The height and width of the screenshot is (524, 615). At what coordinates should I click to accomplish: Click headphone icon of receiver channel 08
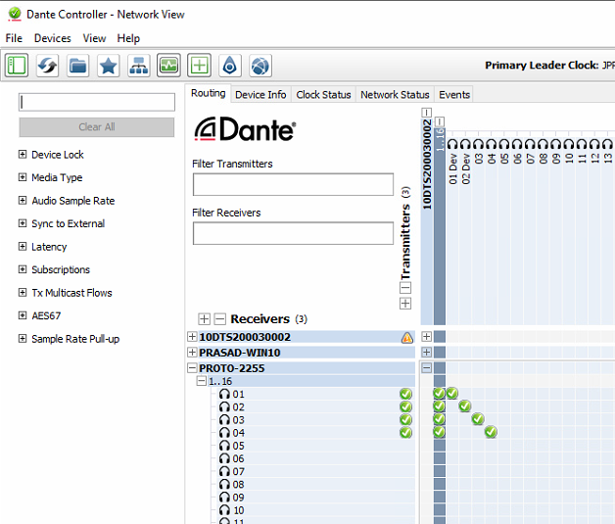pos(224,485)
